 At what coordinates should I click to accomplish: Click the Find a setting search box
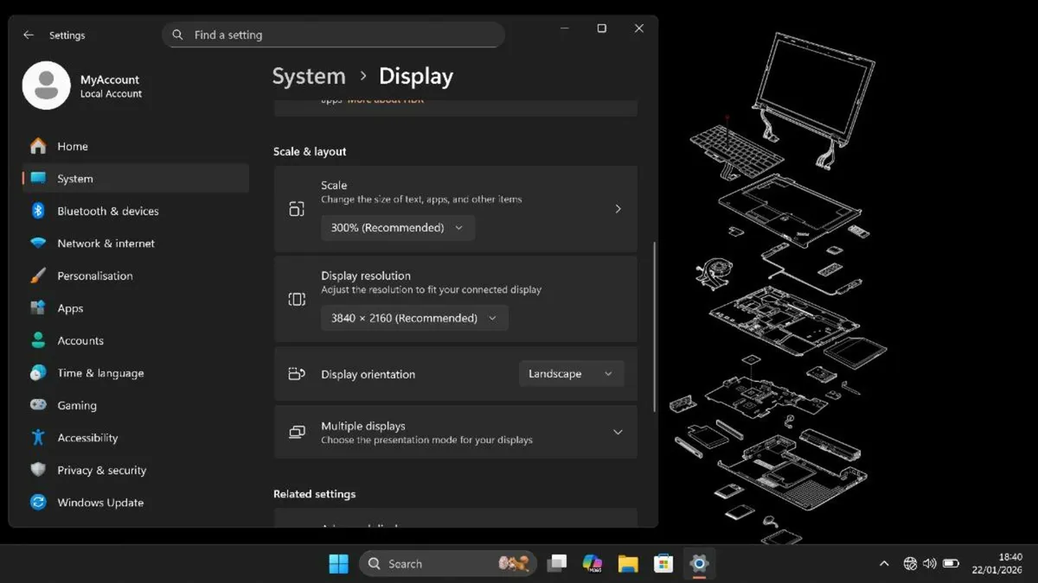point(333,35)
